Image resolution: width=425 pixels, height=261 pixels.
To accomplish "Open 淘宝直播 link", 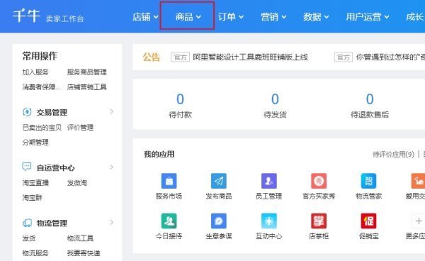I will [35, 183].
